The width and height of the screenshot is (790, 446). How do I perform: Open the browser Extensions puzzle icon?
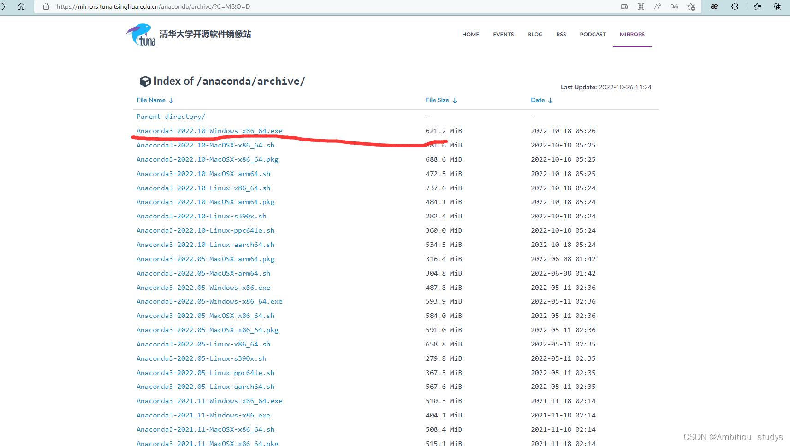pyautogui.click(x=735, y=6)
